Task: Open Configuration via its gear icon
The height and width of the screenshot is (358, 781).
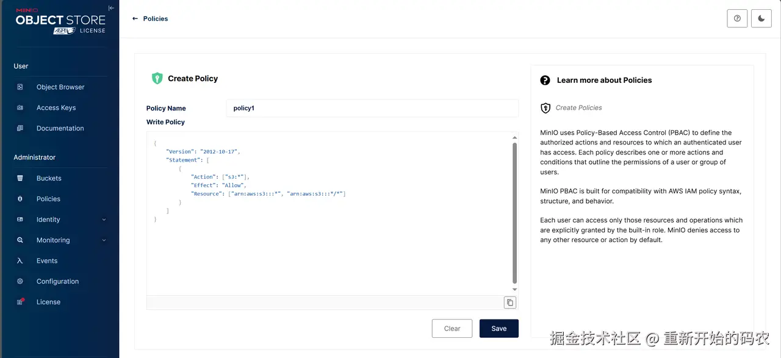Action: 20,282
